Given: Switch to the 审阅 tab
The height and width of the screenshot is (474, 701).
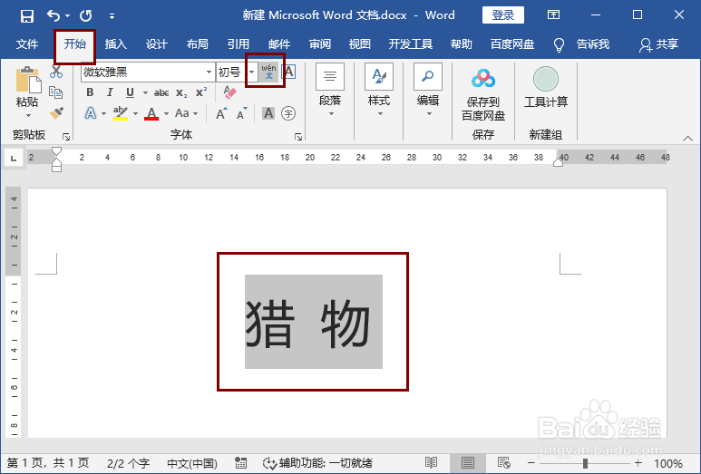Looking at the screenshot, I should (320, 44).
